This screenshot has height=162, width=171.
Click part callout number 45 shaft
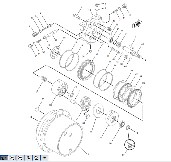click(x=143, y=44)
